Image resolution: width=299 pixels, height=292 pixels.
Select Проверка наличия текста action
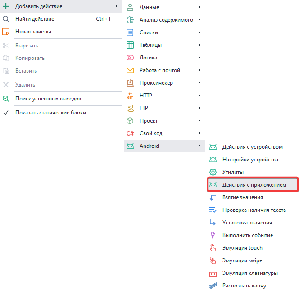[254, 210]
